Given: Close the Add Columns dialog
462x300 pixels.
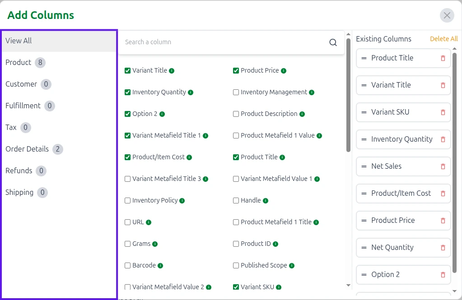Looking at the screenshot, I should [447, 15].
